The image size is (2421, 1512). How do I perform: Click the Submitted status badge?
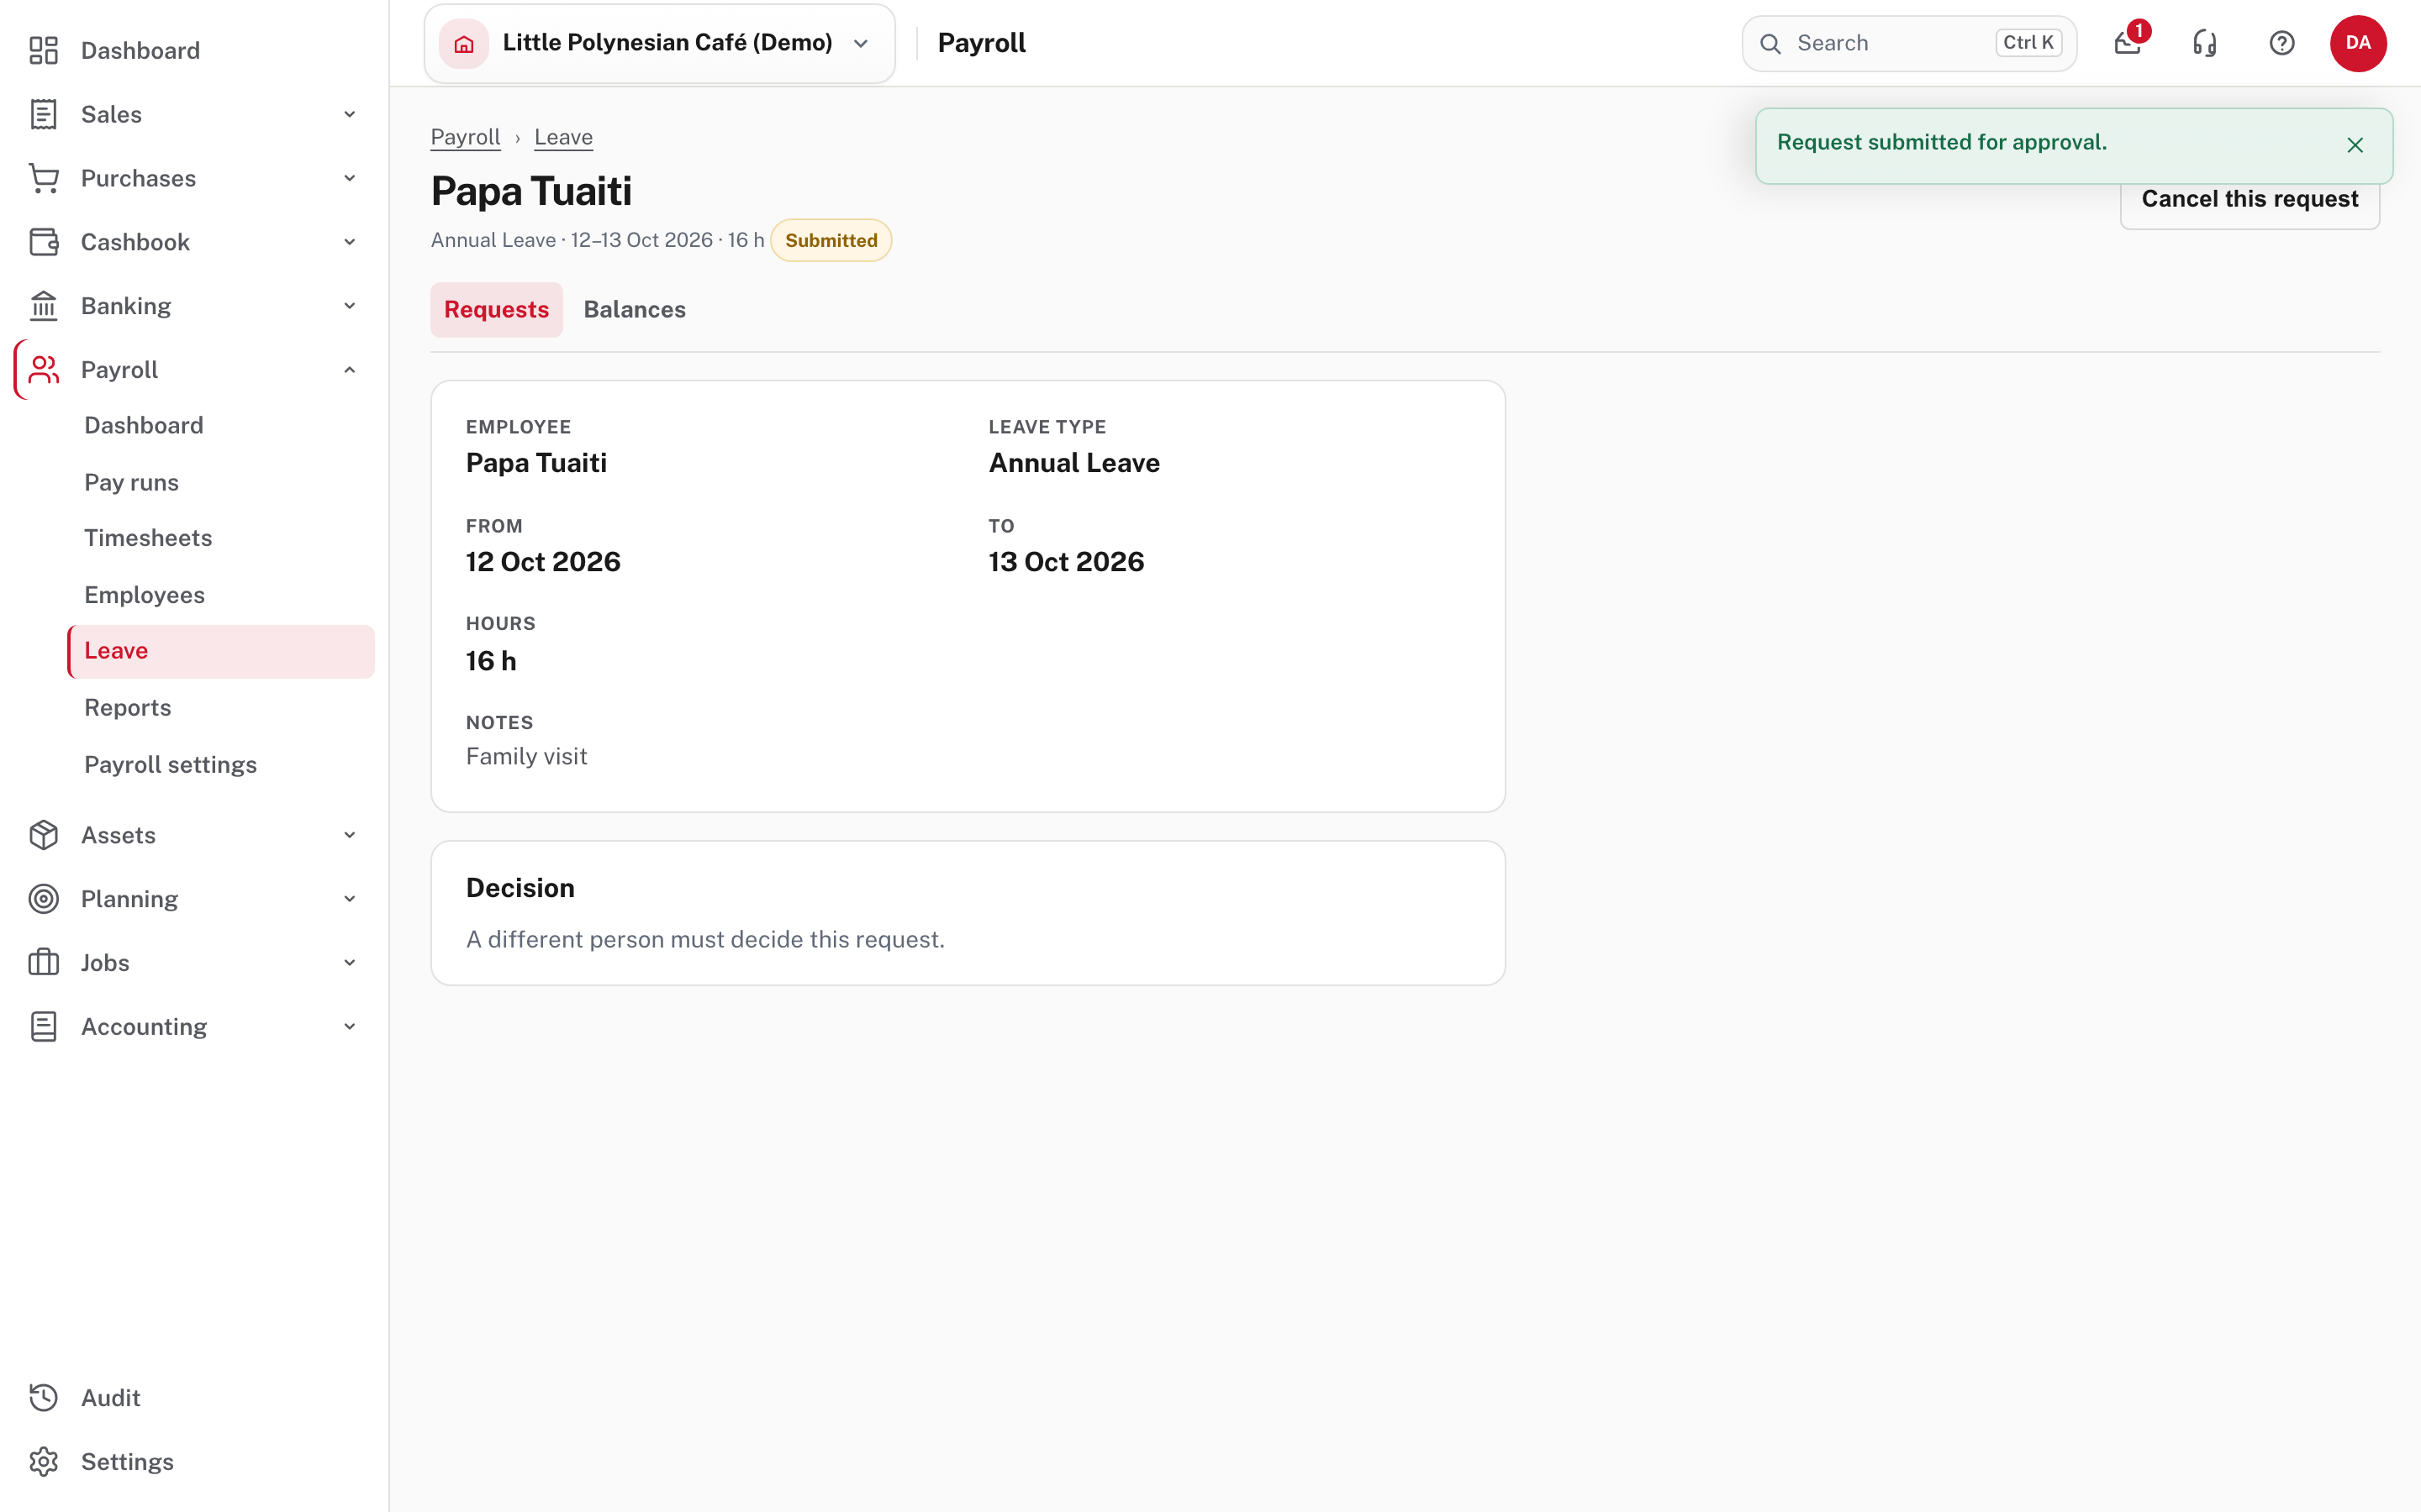pos(831,240)
